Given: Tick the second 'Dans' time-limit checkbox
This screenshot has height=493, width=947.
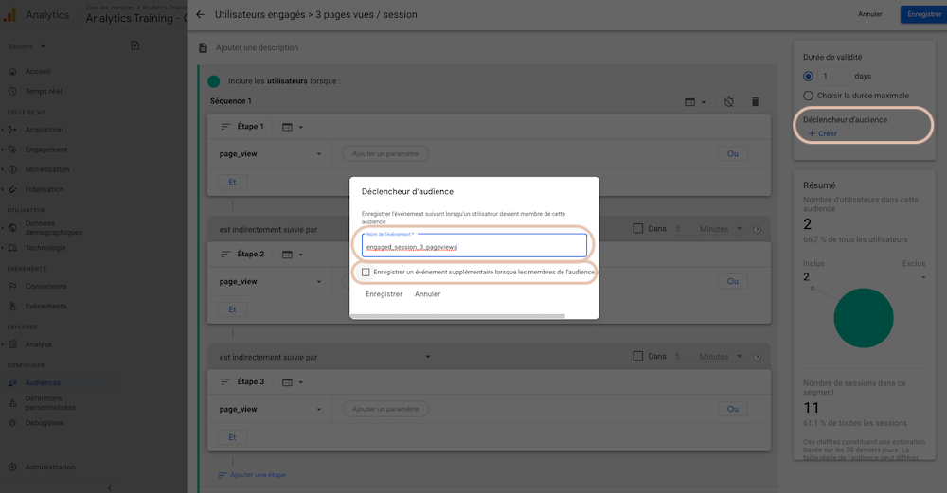Looking at the screenshot, I should (637, 356).
